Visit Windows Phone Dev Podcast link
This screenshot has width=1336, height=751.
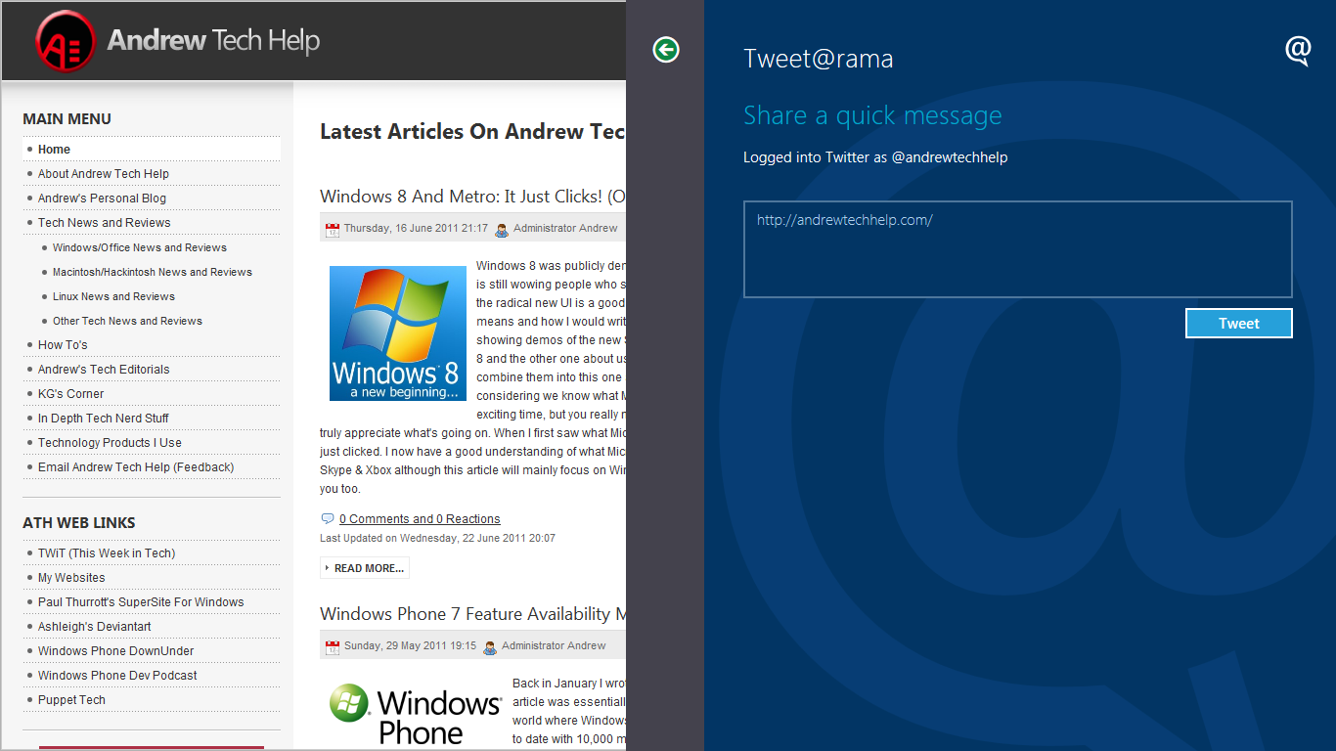tap(117, 676)
